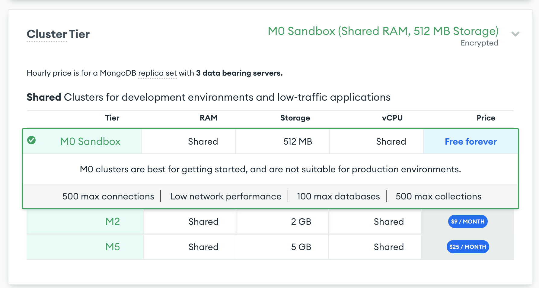
Task: Click '500 max collections' text
Action: [438, 196]
